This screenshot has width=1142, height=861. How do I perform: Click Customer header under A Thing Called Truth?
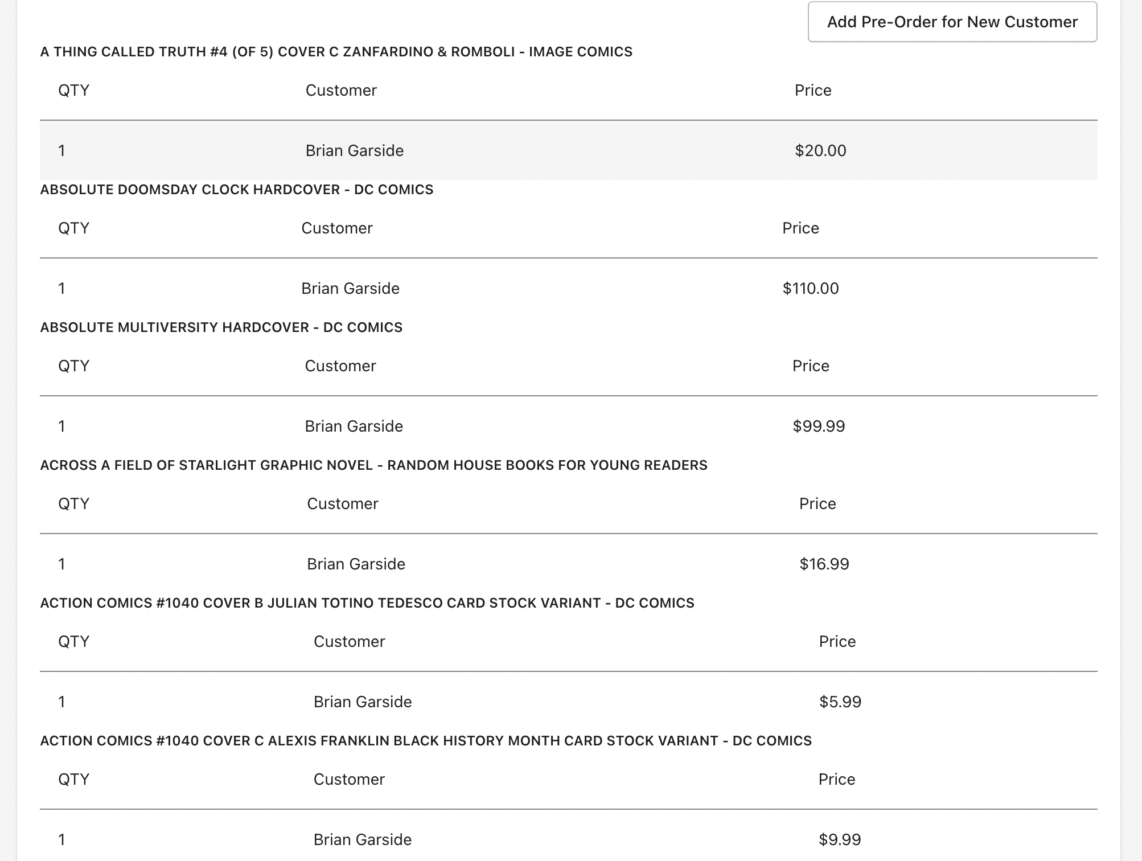(341, 91)
